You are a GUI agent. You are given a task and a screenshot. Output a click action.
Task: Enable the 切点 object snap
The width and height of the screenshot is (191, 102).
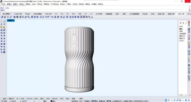click(45, 99)
